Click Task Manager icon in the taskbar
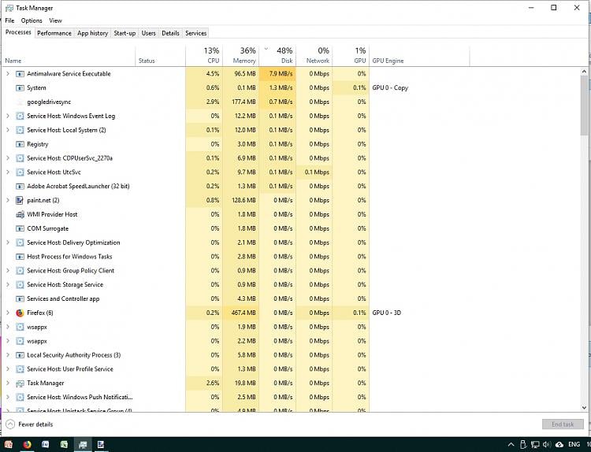The width and height of the screenshot is (591, 452). (x=83, y=445)
